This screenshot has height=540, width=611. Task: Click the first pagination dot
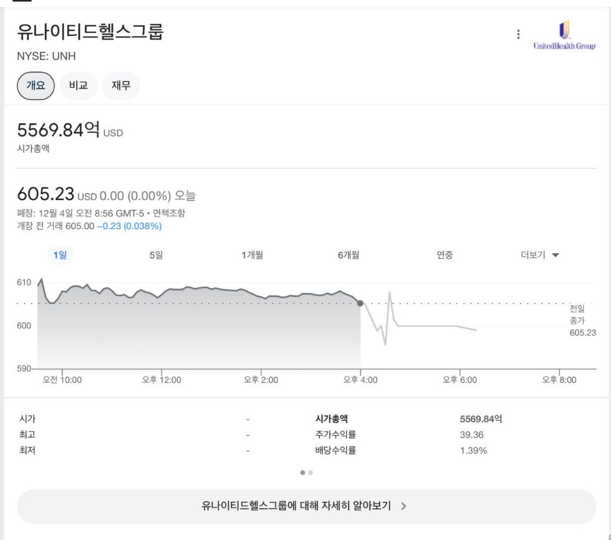point(303,472)
